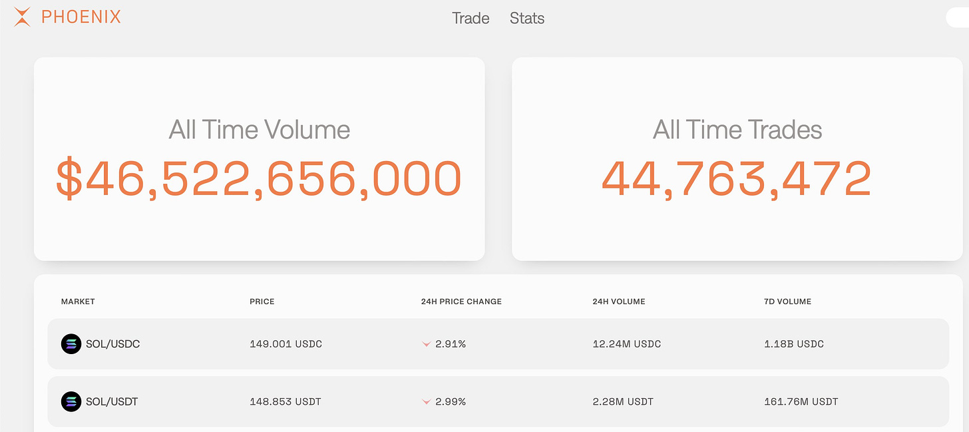Click the Solana icon in SOL/USDT row

point(71,401)
